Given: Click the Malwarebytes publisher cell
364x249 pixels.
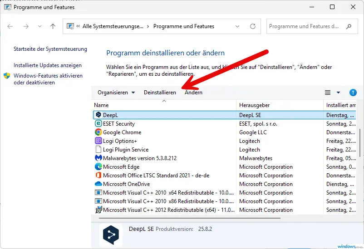Looking at the screenshot, I should pos(256,158).
